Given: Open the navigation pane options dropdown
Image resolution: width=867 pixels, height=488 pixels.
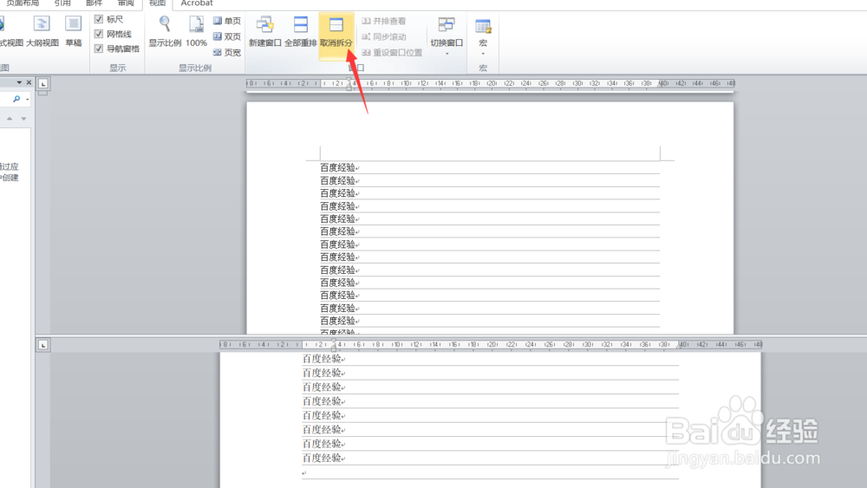Looking at the screenshot, I should (19, 82).
